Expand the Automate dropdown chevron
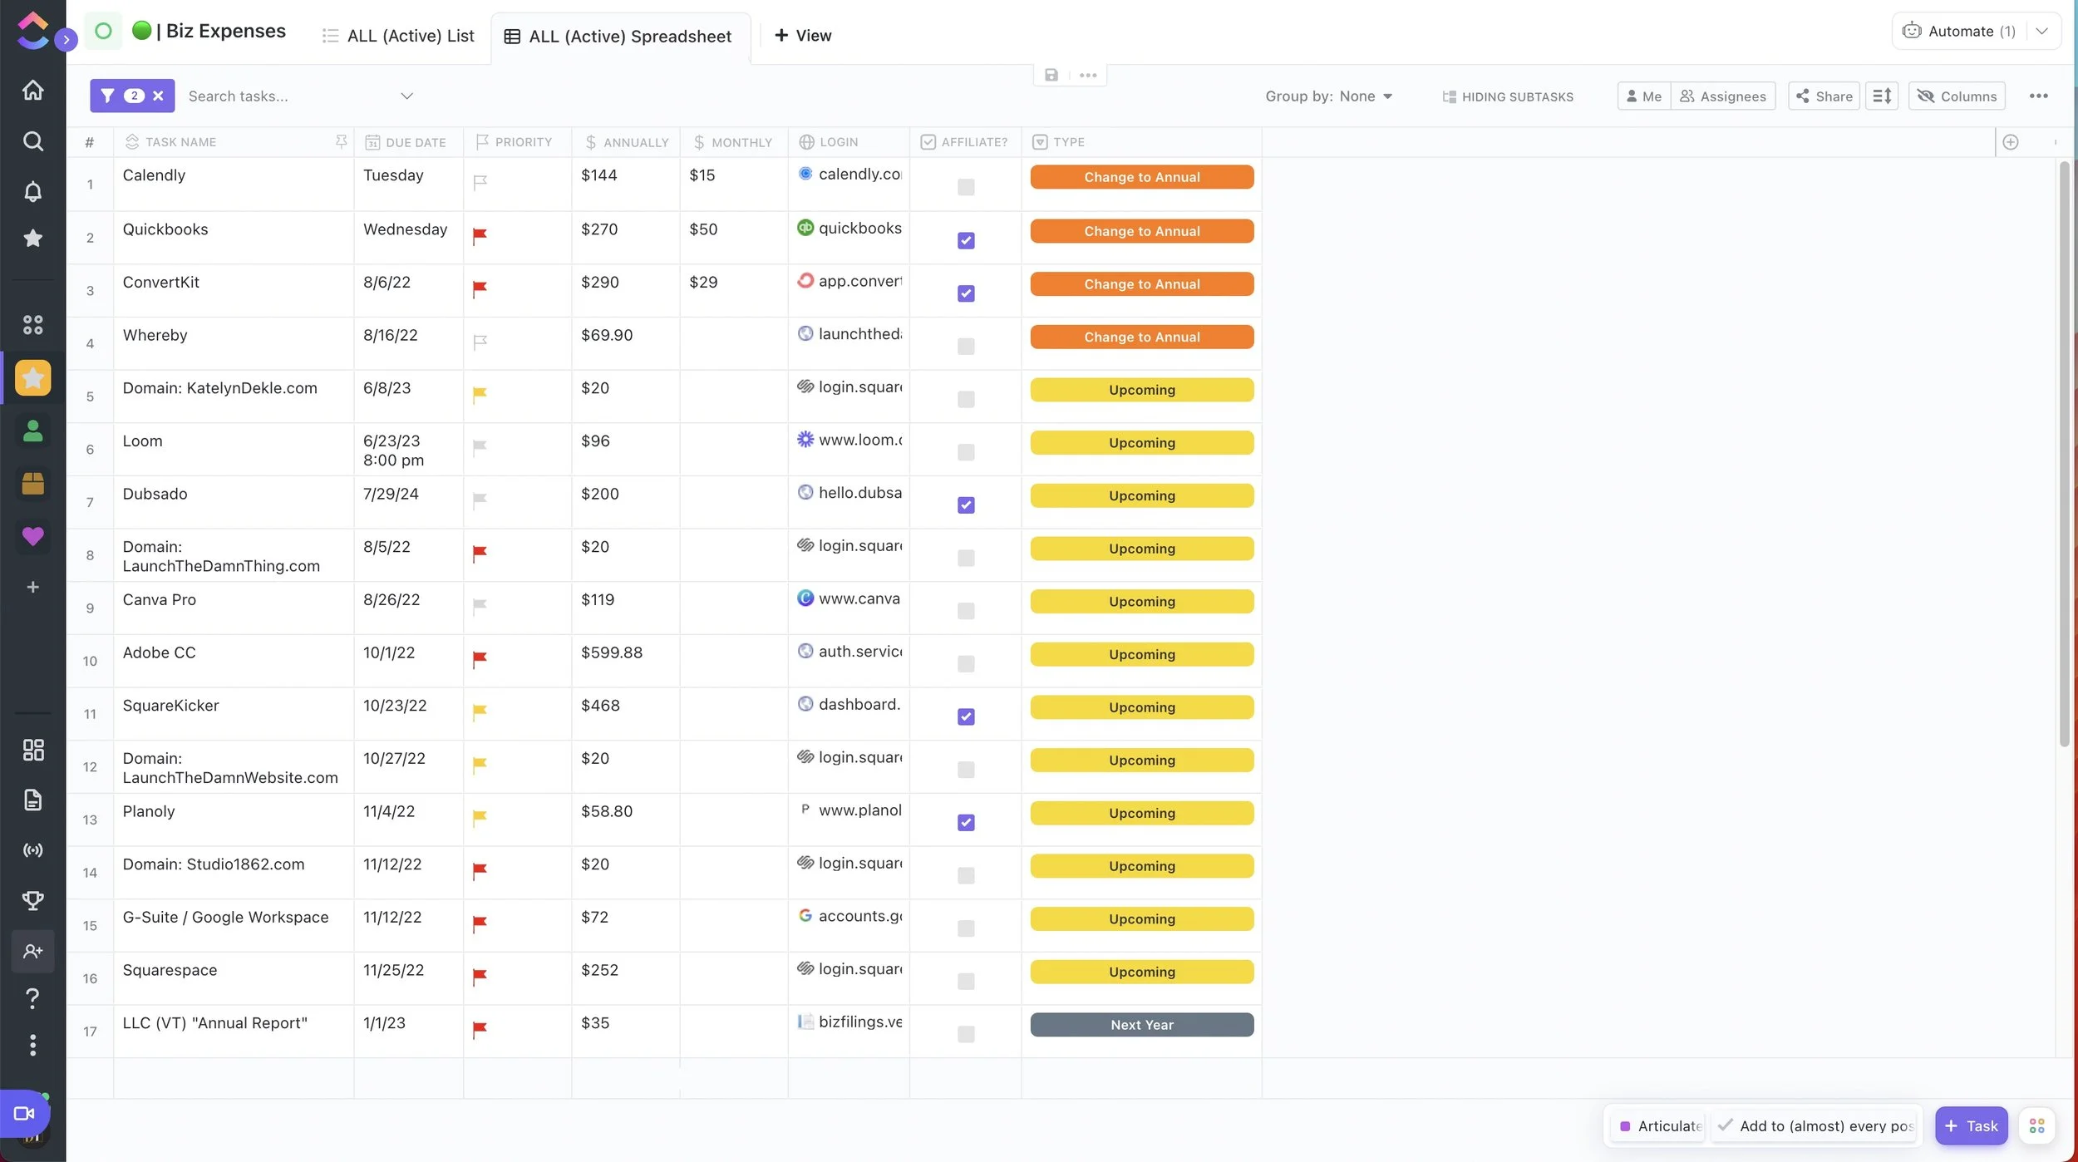 point(2041,32)
